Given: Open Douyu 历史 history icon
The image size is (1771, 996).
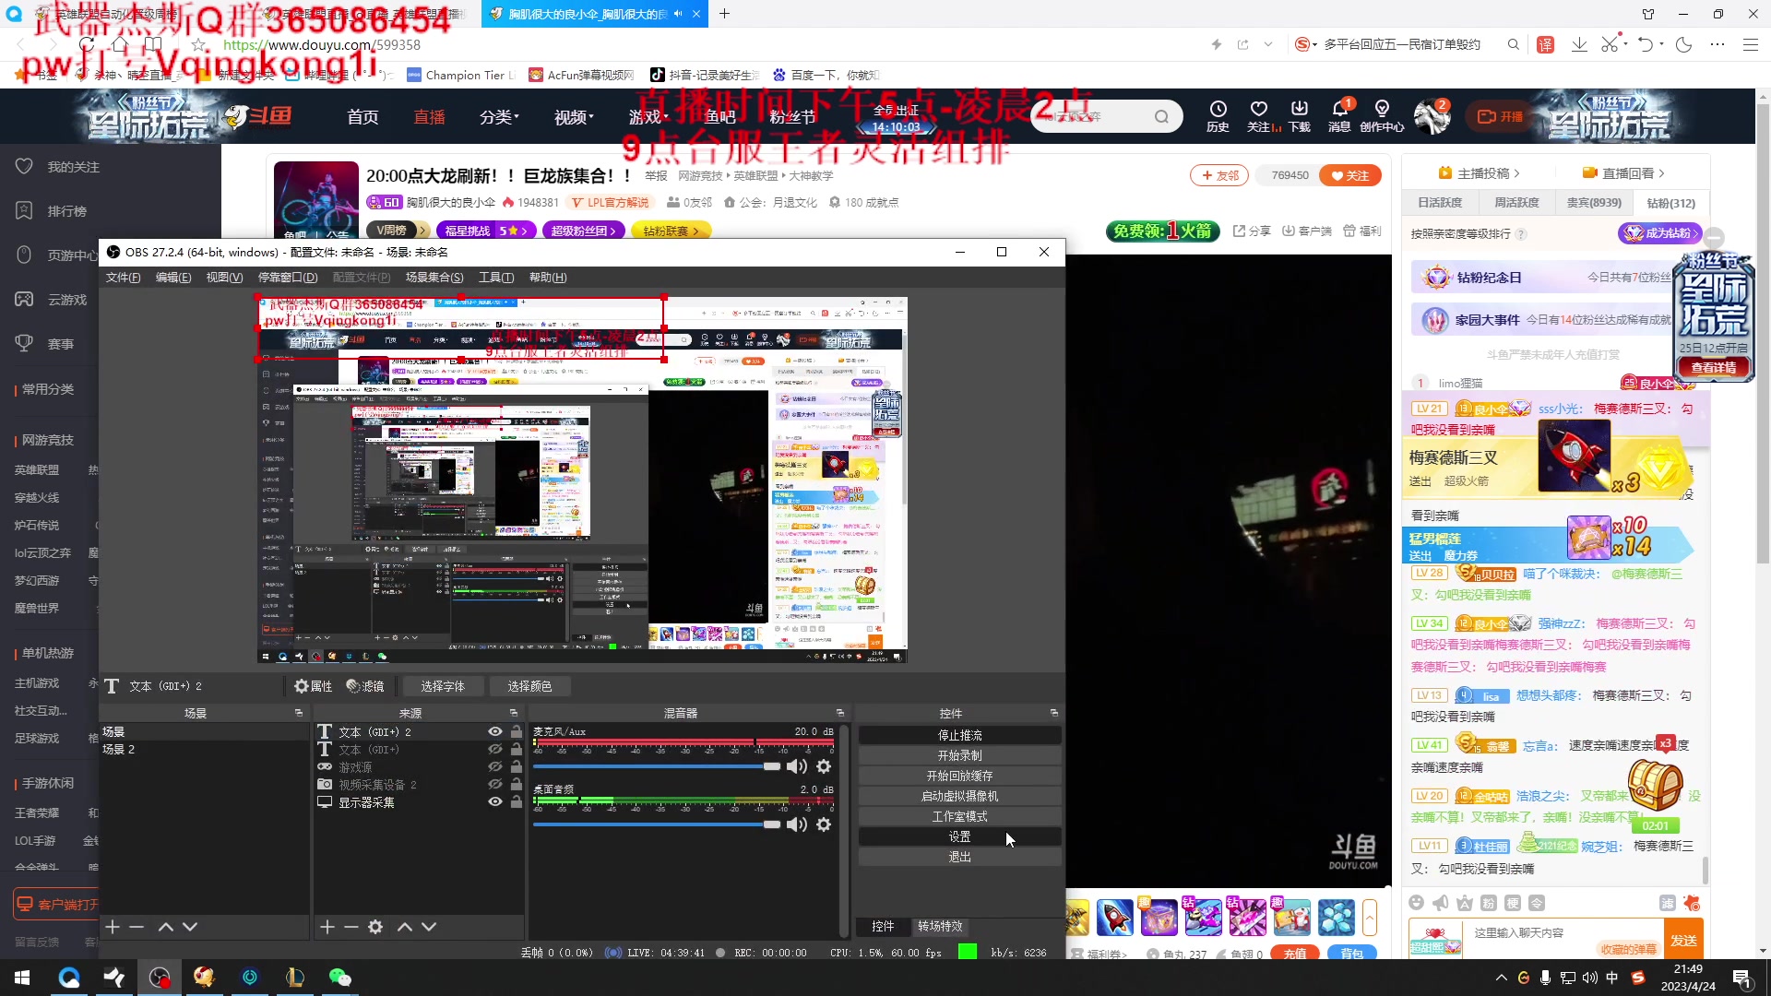Looking at the screenshot, I should [x=1218, y=116].
